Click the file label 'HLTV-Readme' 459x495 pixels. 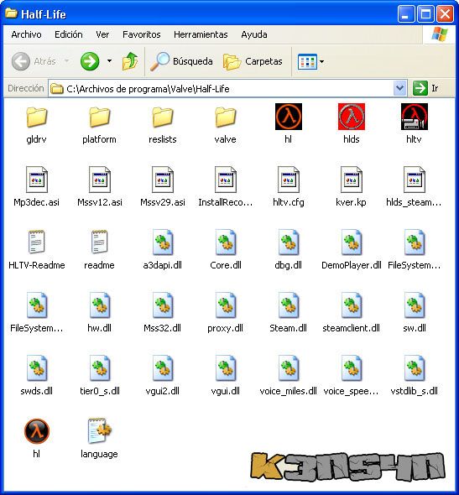(37, 265)
